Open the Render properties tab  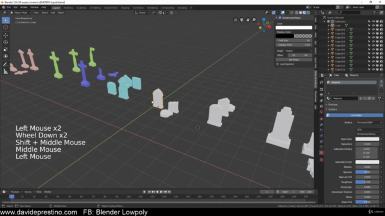321,89
